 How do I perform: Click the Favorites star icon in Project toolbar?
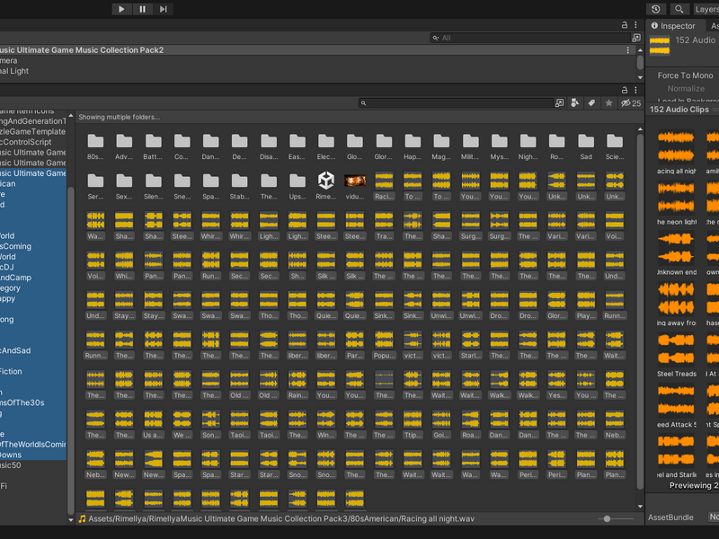pos(608,103)
